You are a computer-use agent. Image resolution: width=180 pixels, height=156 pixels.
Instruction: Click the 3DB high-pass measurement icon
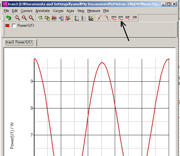[x=135, y=18]
